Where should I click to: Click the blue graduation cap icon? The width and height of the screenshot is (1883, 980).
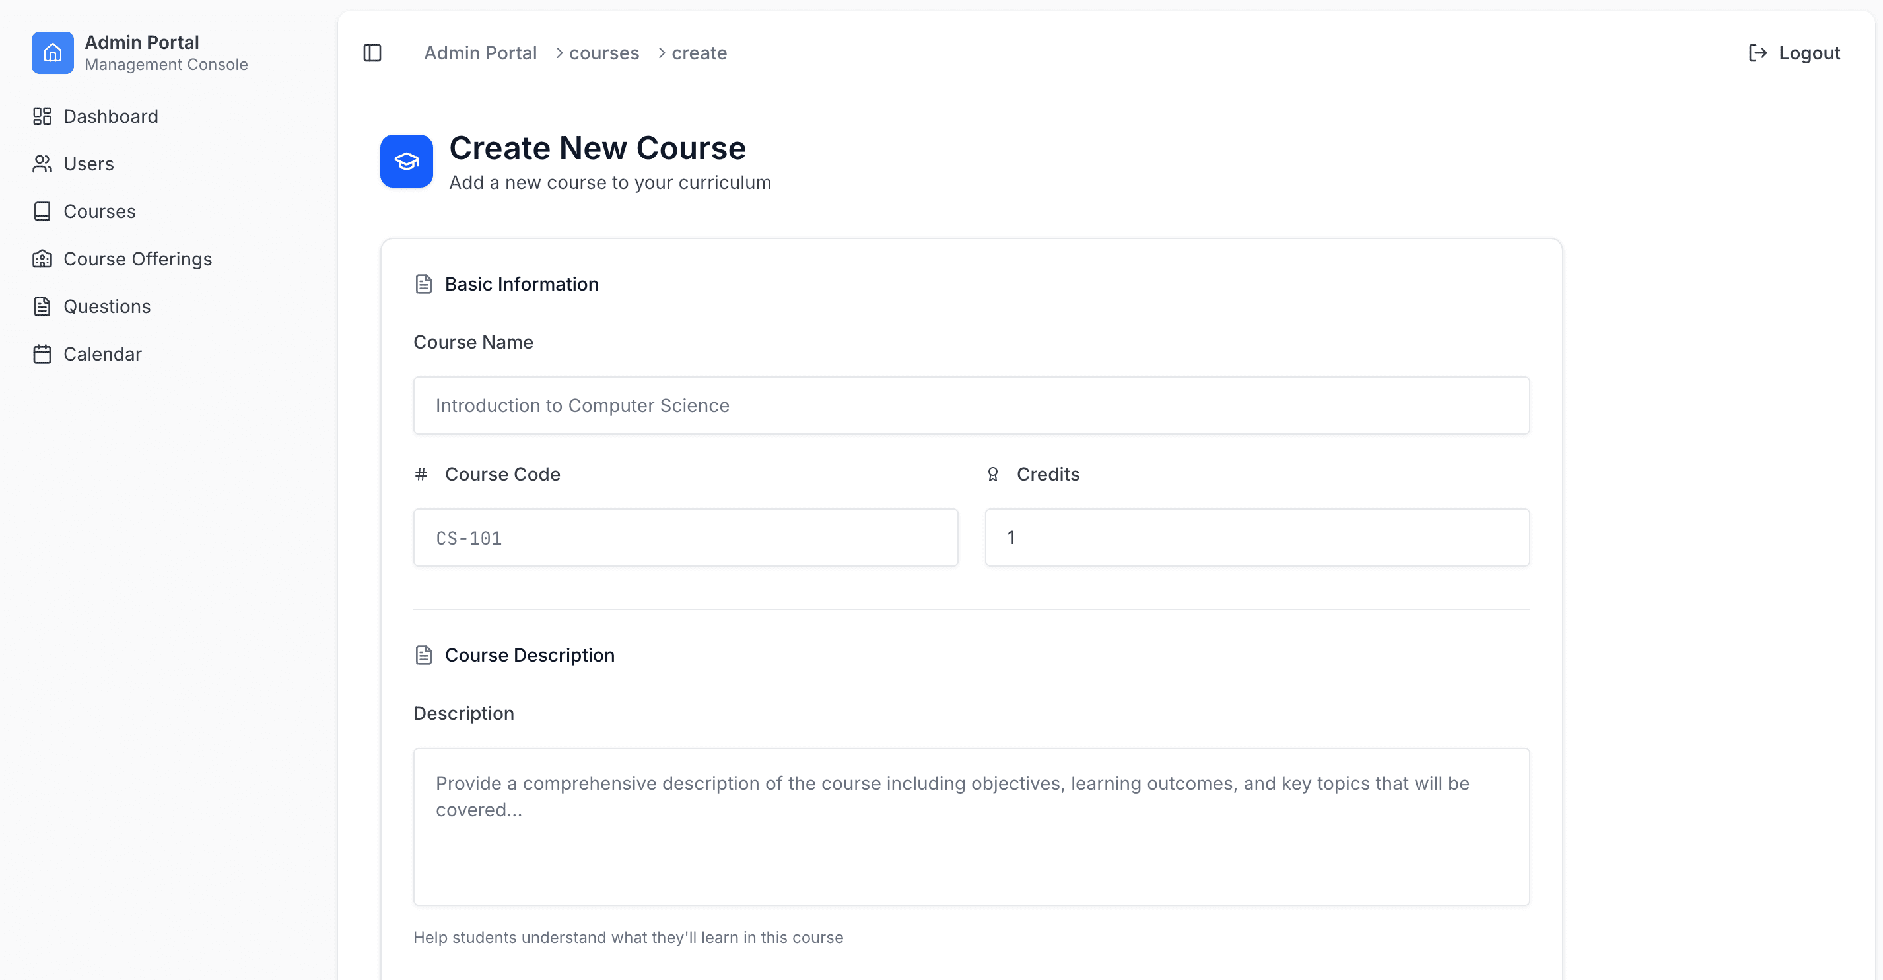pyautogui.click(x=407, y=161)
